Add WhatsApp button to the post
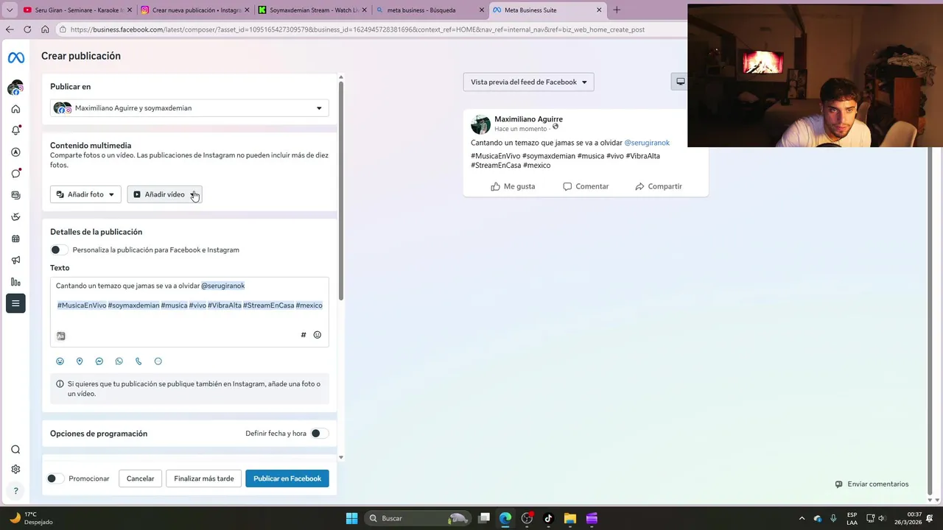This screenshot has height=530, width=943. [119, 361]
